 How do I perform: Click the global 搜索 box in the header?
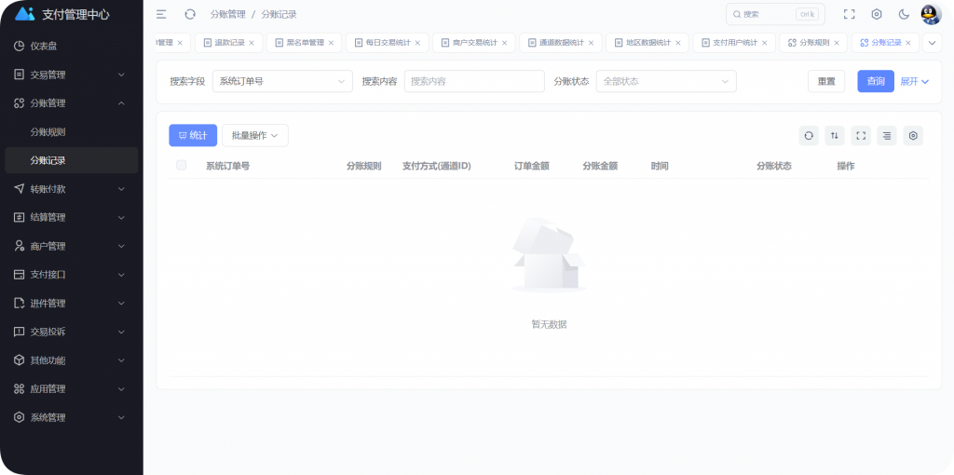pos(775,15)
